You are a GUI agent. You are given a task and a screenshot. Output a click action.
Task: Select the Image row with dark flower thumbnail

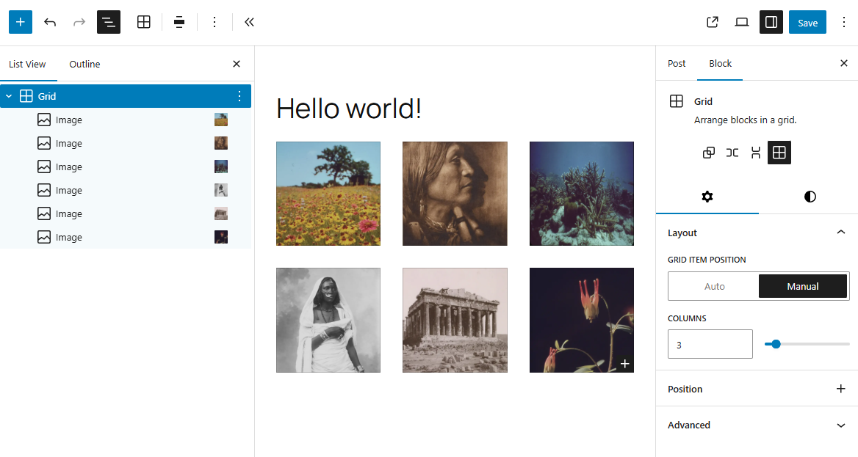click(126, 237)
